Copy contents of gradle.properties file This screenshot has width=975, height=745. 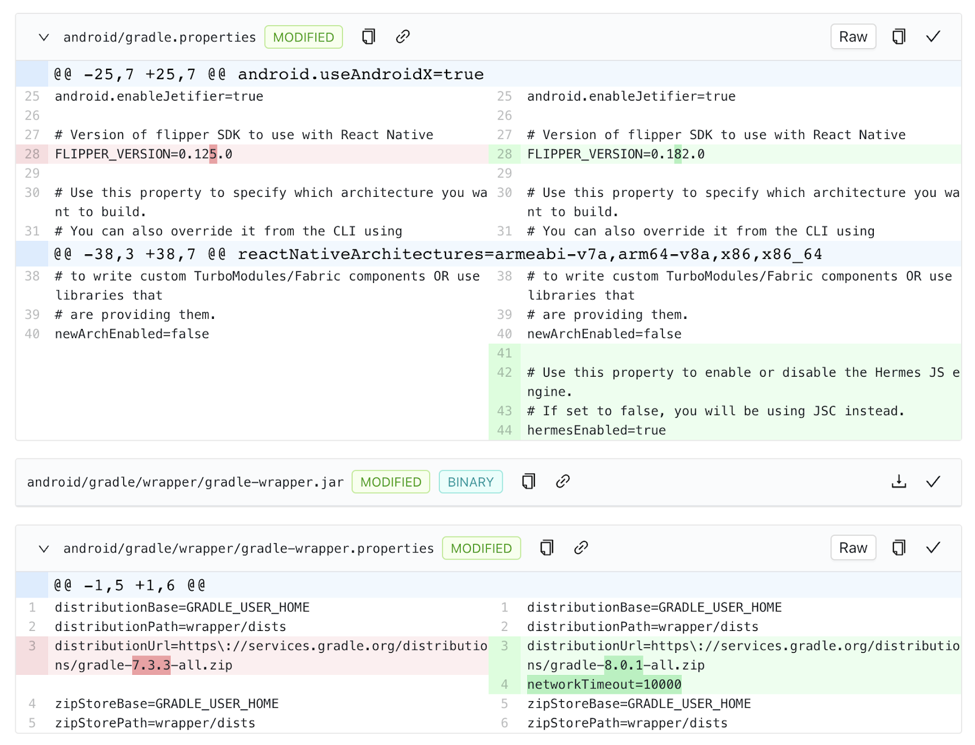tap(898, 37)
